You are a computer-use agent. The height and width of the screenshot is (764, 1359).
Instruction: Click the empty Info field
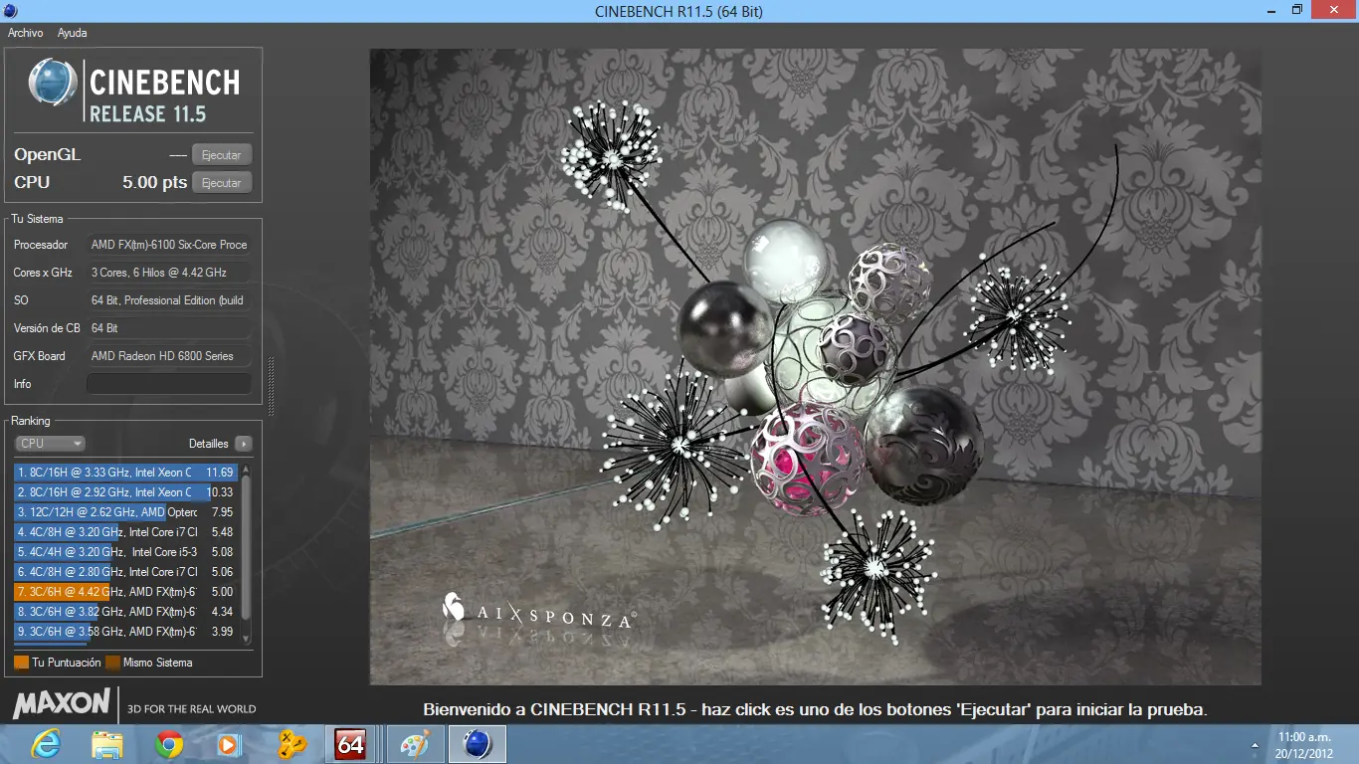pos(169,384)
